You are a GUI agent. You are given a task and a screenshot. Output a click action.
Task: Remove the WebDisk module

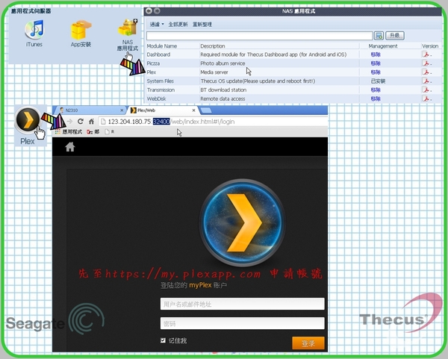(376, 99)
